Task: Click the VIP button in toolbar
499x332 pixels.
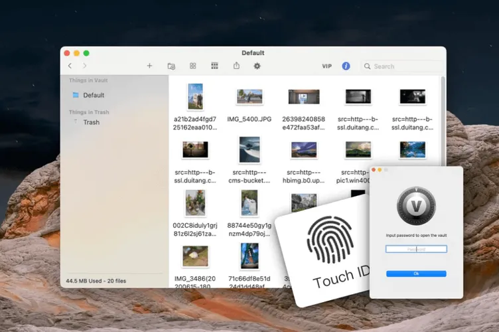Action: pos(326,66)
